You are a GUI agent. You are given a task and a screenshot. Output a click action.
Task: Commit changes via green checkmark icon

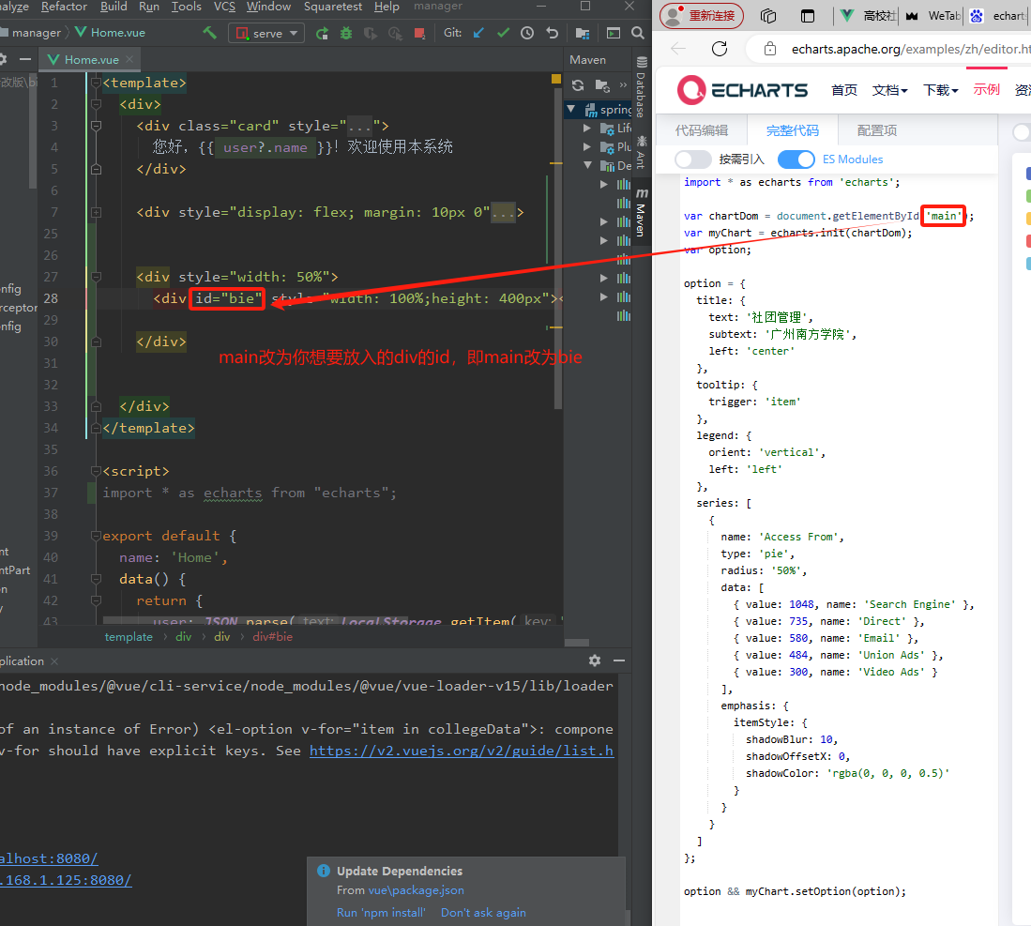coord(503,31)
